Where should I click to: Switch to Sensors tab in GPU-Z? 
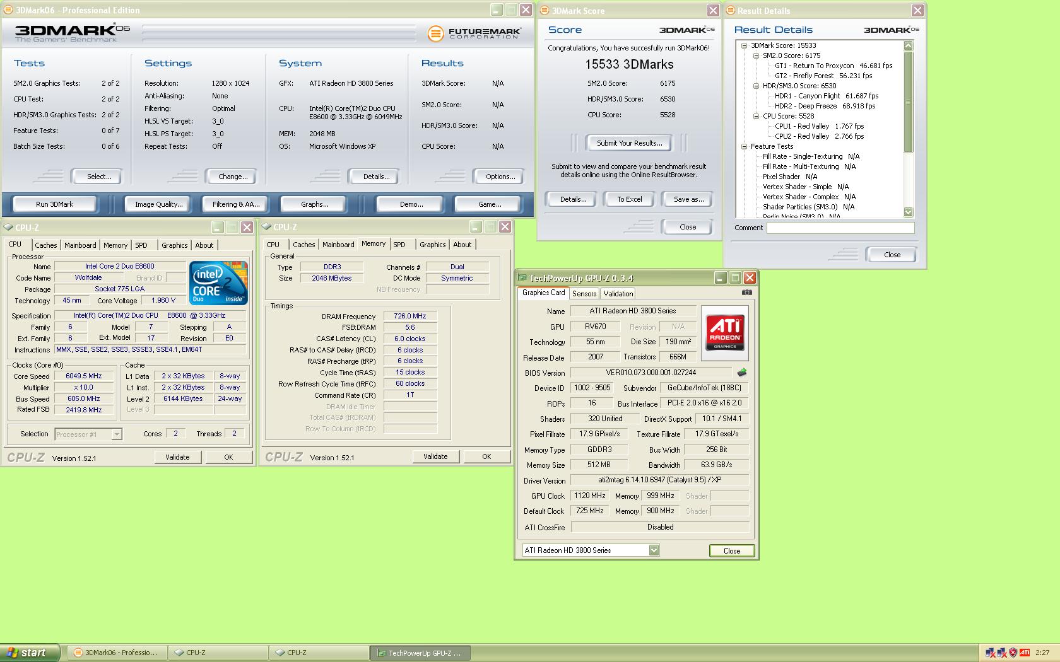pos(584,294)
